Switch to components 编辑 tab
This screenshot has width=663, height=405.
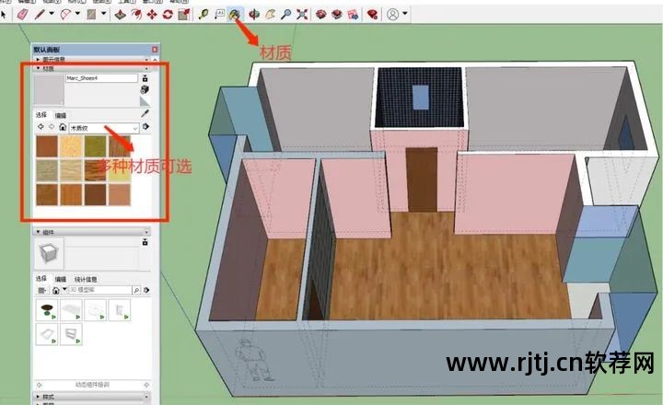click(61, 279)
